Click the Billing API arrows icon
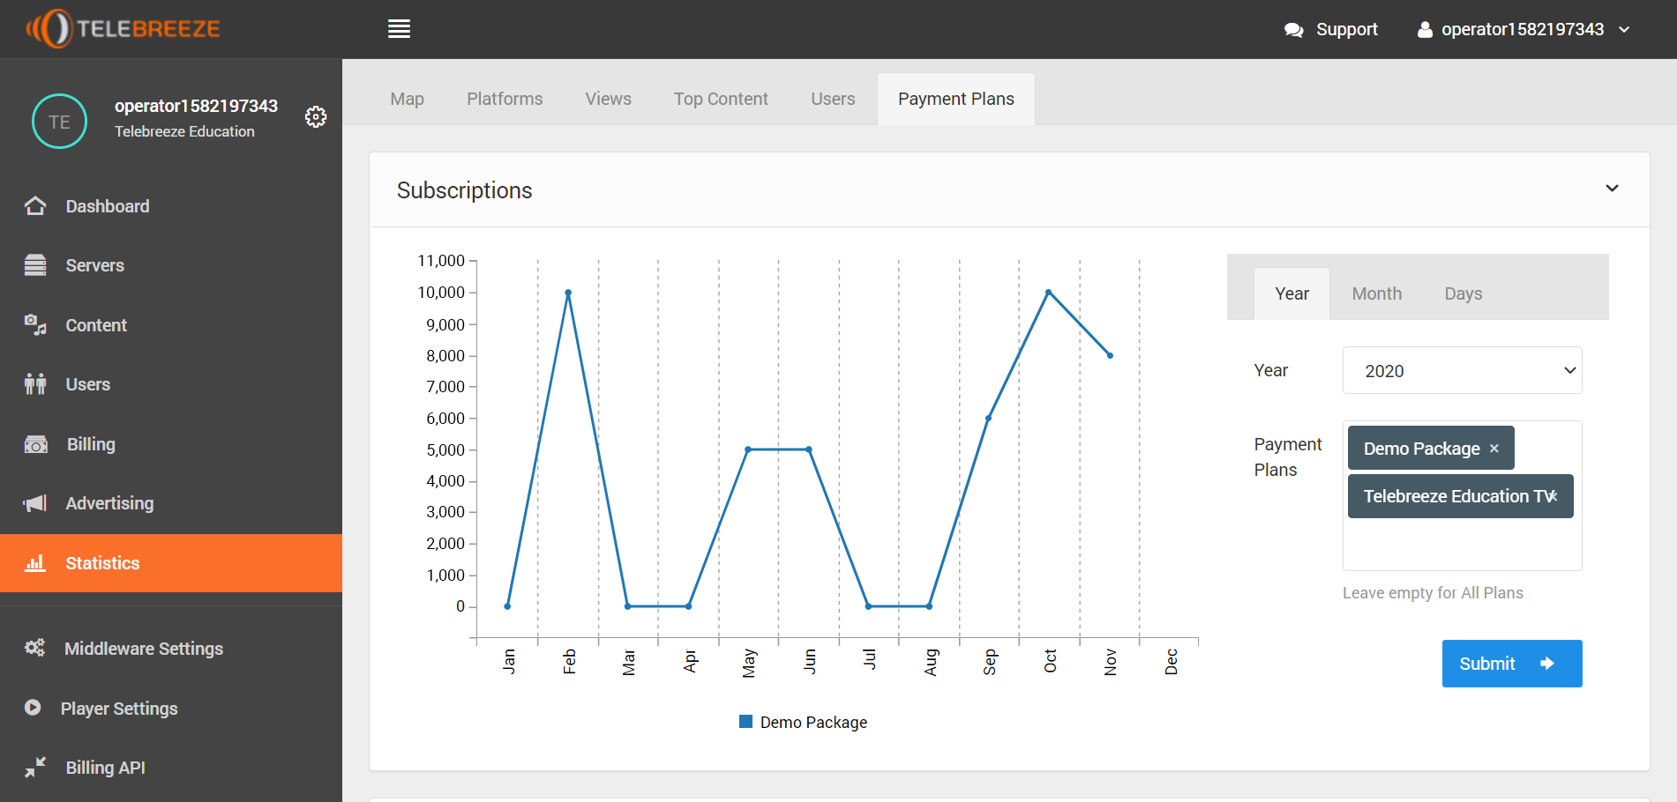Screen dimensions: 1677x802 pyautogui.click(x=35, y=768)
